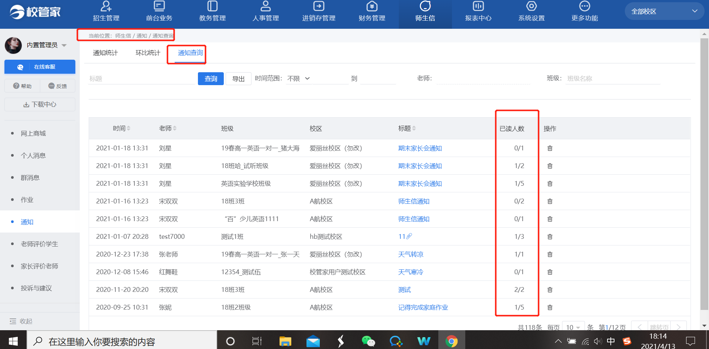
Task: Open 在线客服 chat
Action: click(x=40, y=67)
